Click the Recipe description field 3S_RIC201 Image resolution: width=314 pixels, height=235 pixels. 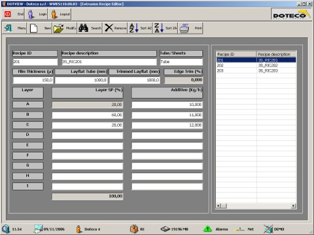(109, 62)
